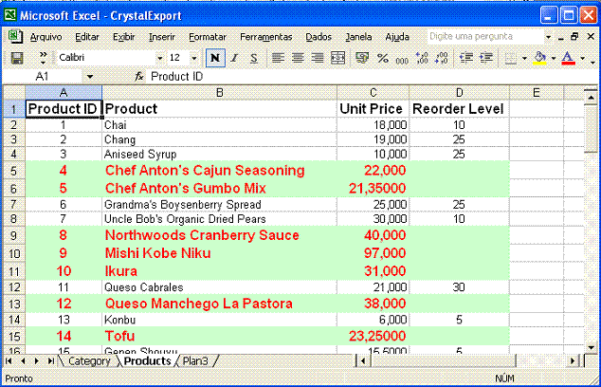601x387 pixels.
Task: Click insert function fx icon
Action: pos(138,77)
